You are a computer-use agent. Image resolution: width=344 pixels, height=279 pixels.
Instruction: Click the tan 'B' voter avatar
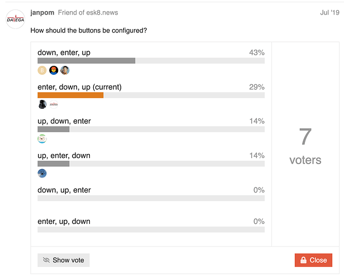click(42, 70)
